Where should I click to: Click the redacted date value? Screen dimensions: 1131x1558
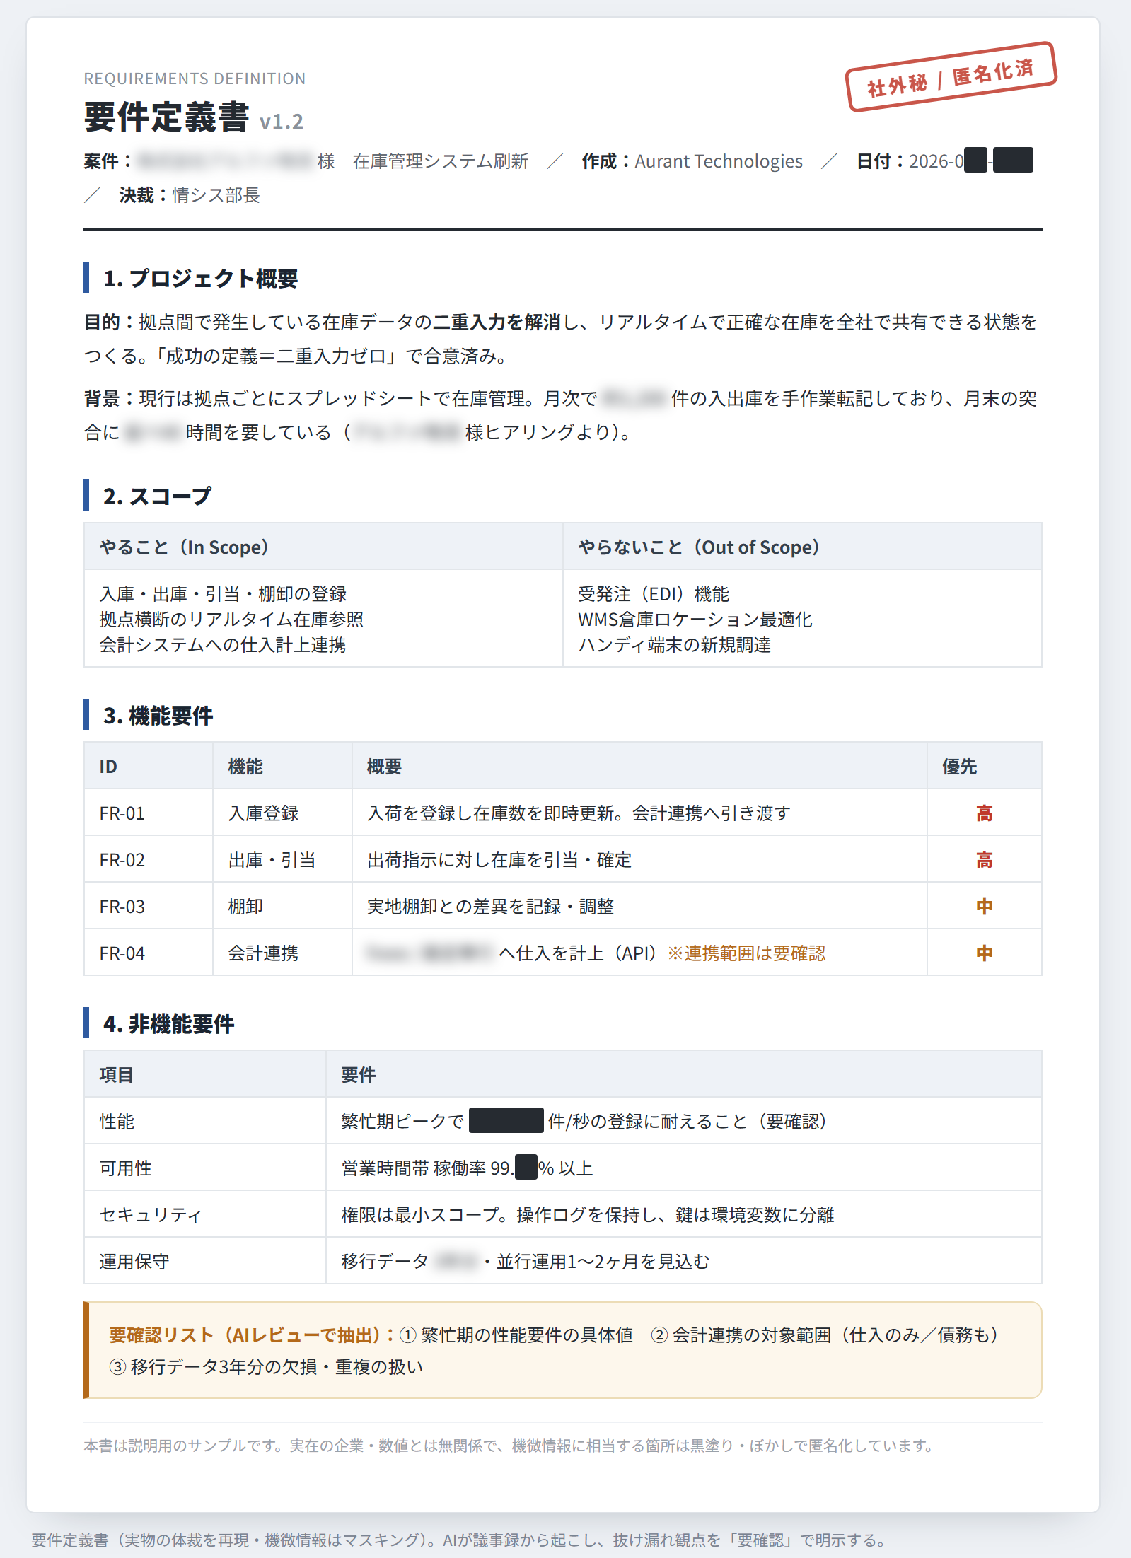pos(970,161)
